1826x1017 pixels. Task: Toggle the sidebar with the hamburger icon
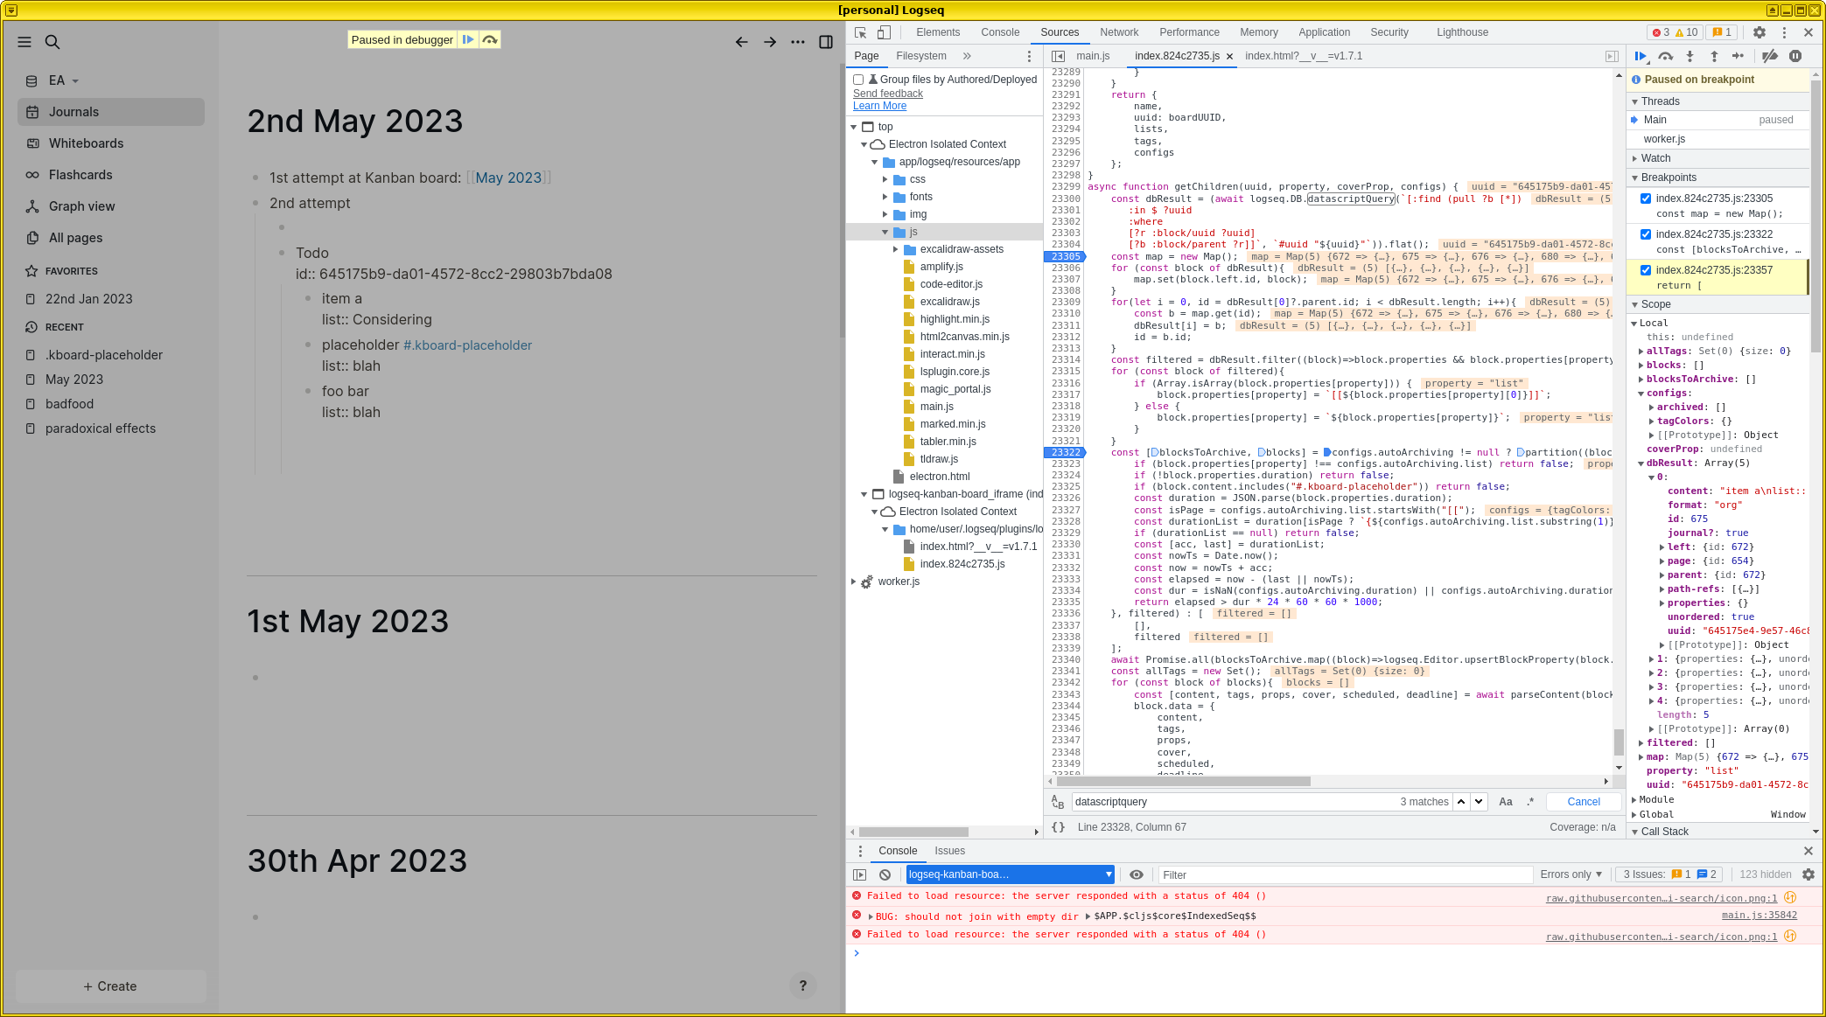24,41
